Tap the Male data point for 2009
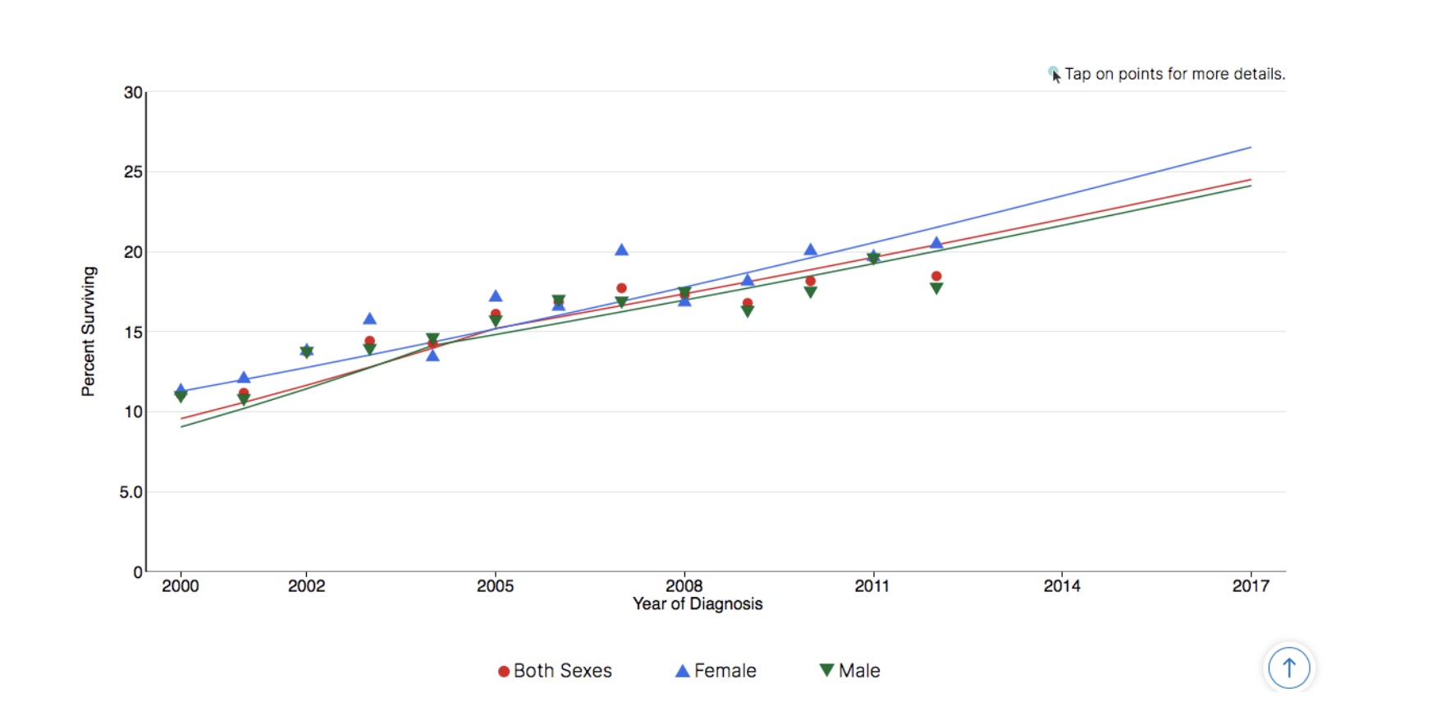Viewport: 1446px width, 716px height. pyautogui.click(x=747, y=312)
